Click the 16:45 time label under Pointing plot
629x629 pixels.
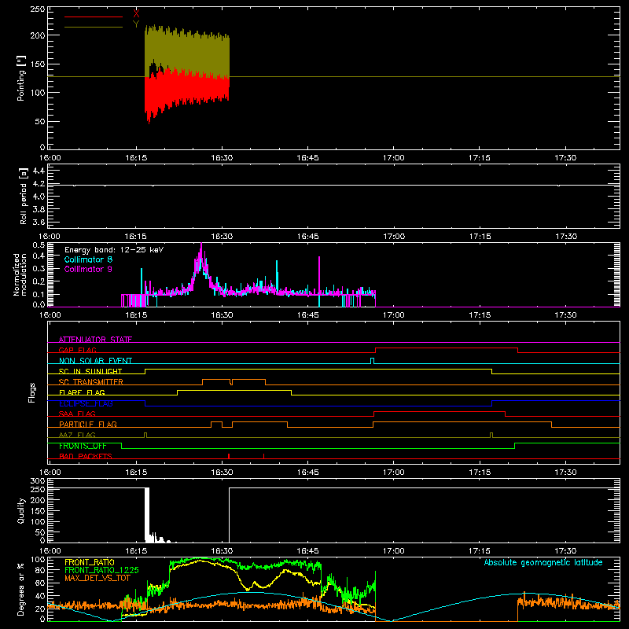[307, 158]
